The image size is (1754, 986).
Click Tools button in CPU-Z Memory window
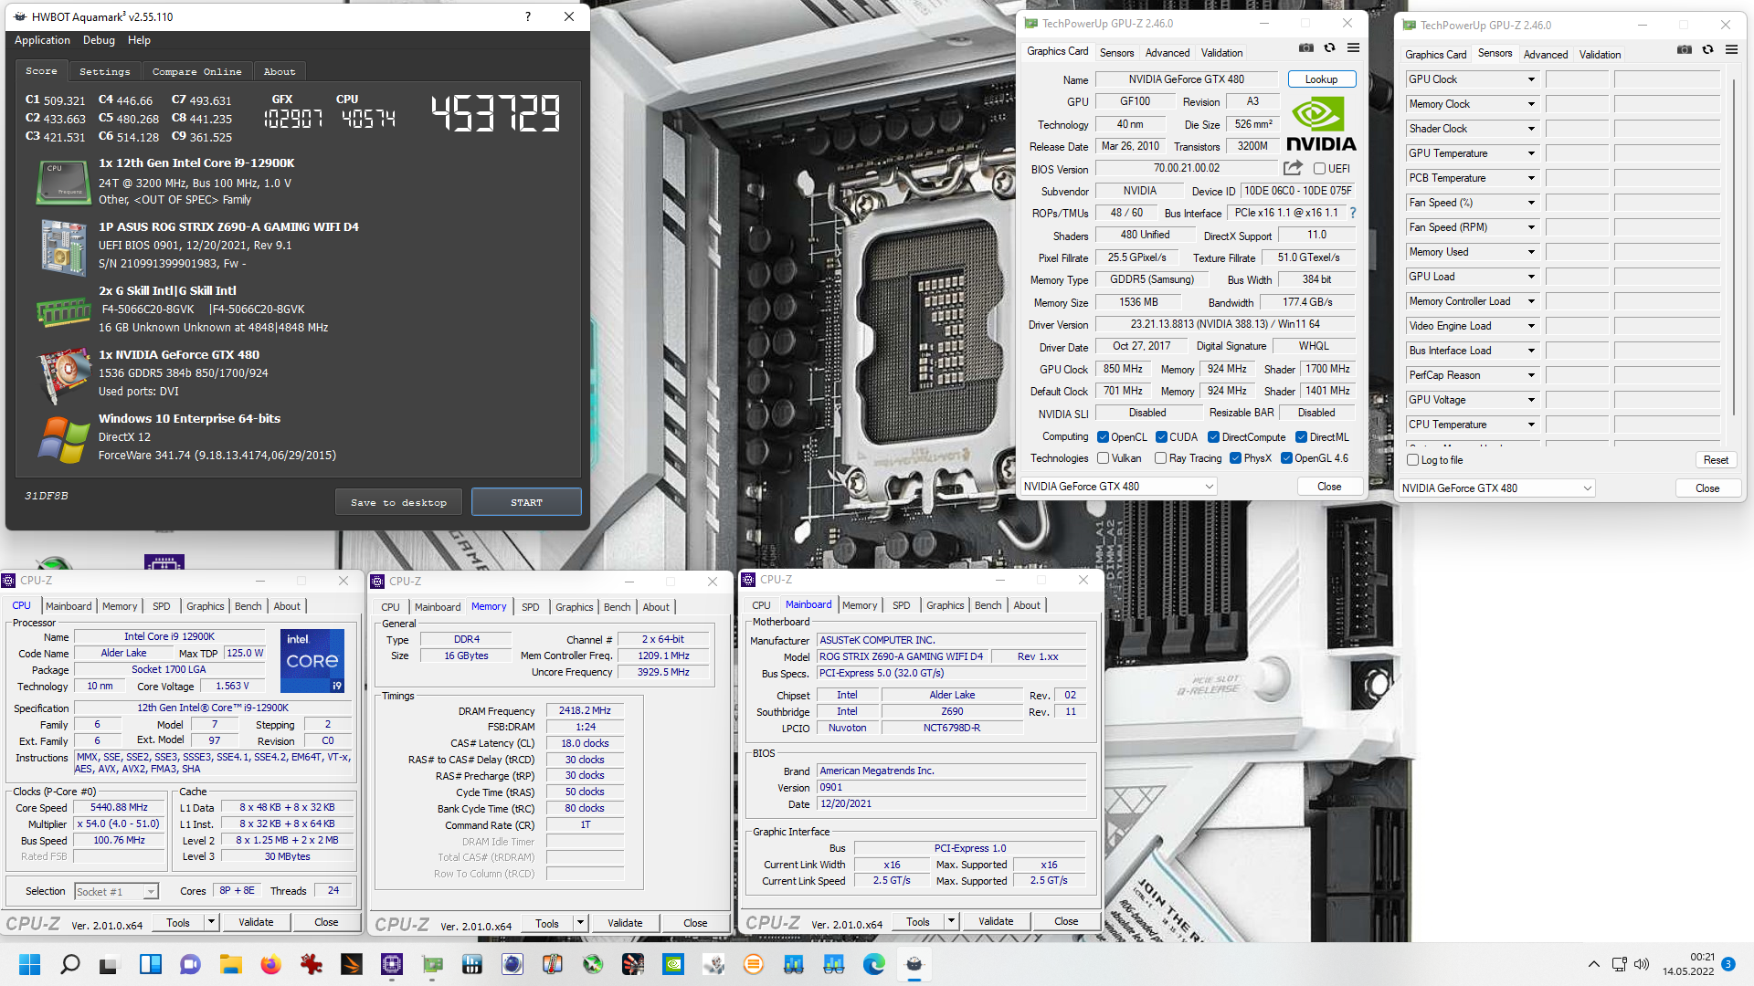[x=547, y=923]
